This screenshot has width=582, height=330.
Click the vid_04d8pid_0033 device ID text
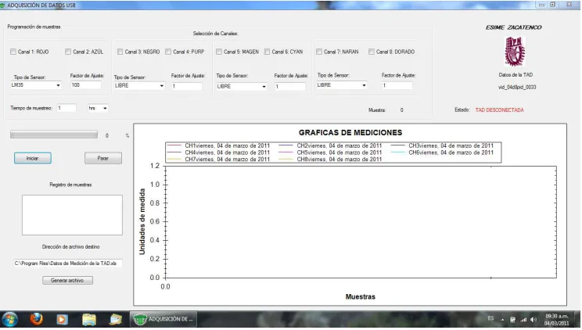point(517,88)
